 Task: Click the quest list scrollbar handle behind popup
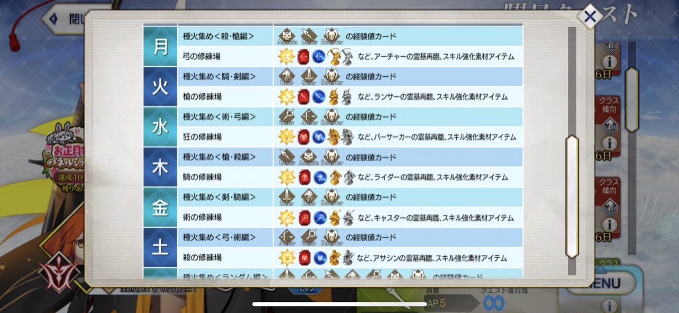632,99
